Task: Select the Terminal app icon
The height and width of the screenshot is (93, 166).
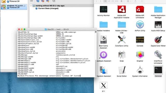Action: pos(158,70)
